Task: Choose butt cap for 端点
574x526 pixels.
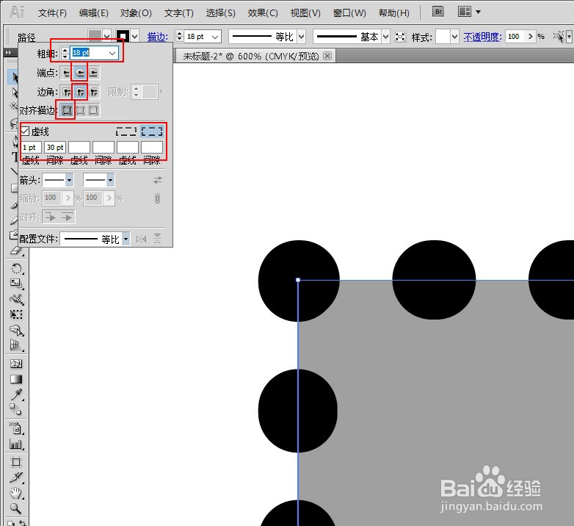Action: pos(66,73)
